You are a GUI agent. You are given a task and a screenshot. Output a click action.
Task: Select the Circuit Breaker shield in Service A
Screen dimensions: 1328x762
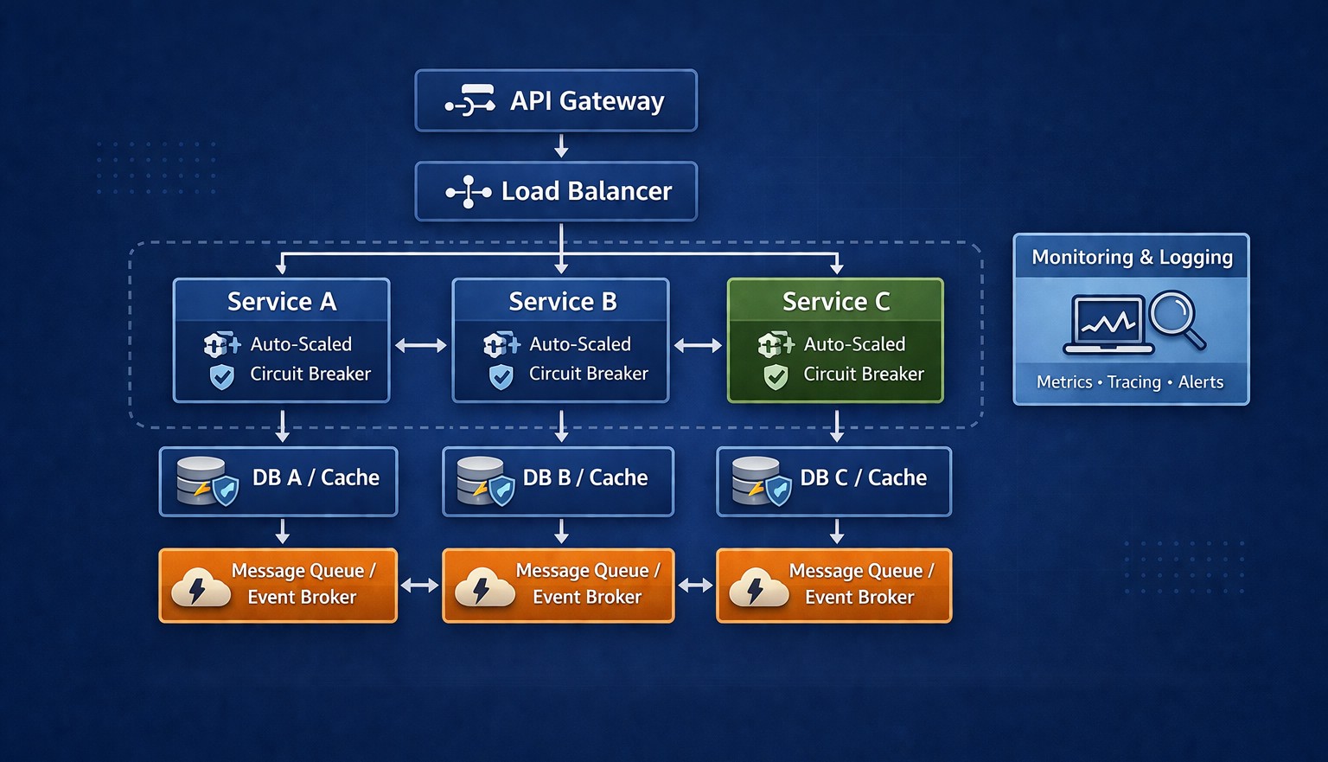point(222,376)
